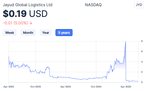
Task: Click the Oct 2023 axis label
Action: tap(35, 87)
